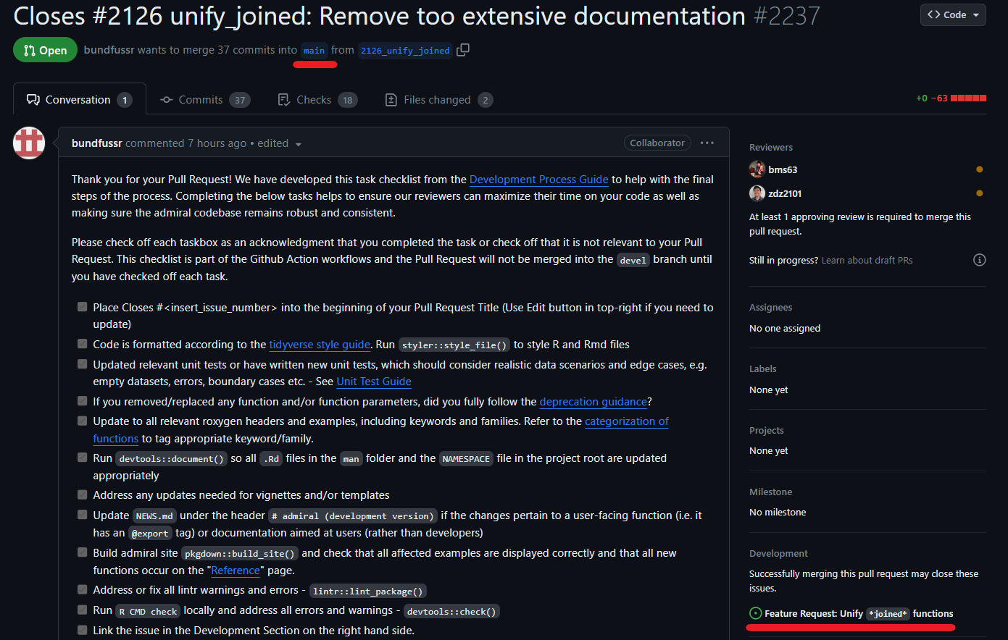Check the tidyverse style guide formatting task
The width and height of the screenshot is (1008, 640).
[83, 344]
